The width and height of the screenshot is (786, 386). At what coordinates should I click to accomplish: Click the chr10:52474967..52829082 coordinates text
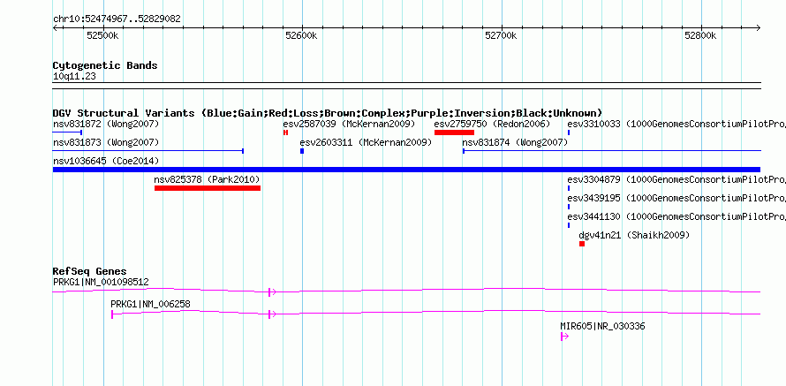point(117,19)
